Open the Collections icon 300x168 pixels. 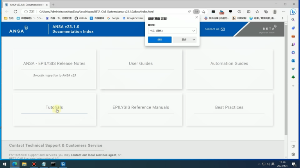tap(266, 12)
